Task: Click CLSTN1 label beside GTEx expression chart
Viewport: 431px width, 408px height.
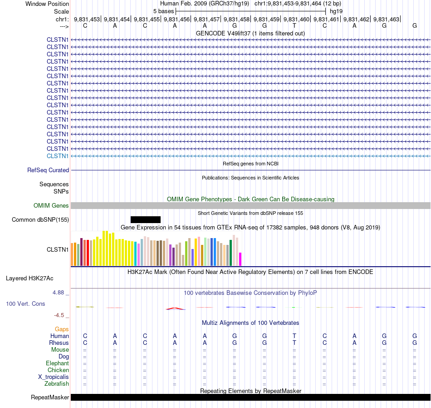Action: (58, 250)
